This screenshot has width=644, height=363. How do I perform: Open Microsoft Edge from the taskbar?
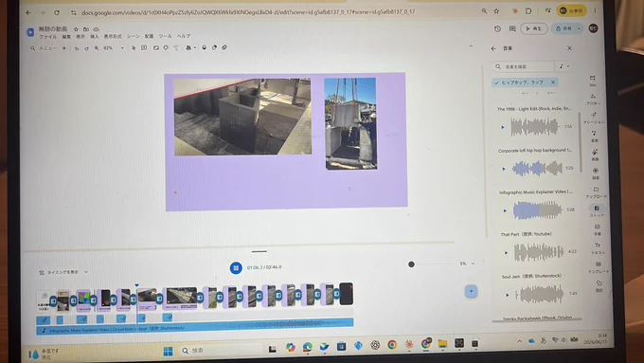point(307,347)
